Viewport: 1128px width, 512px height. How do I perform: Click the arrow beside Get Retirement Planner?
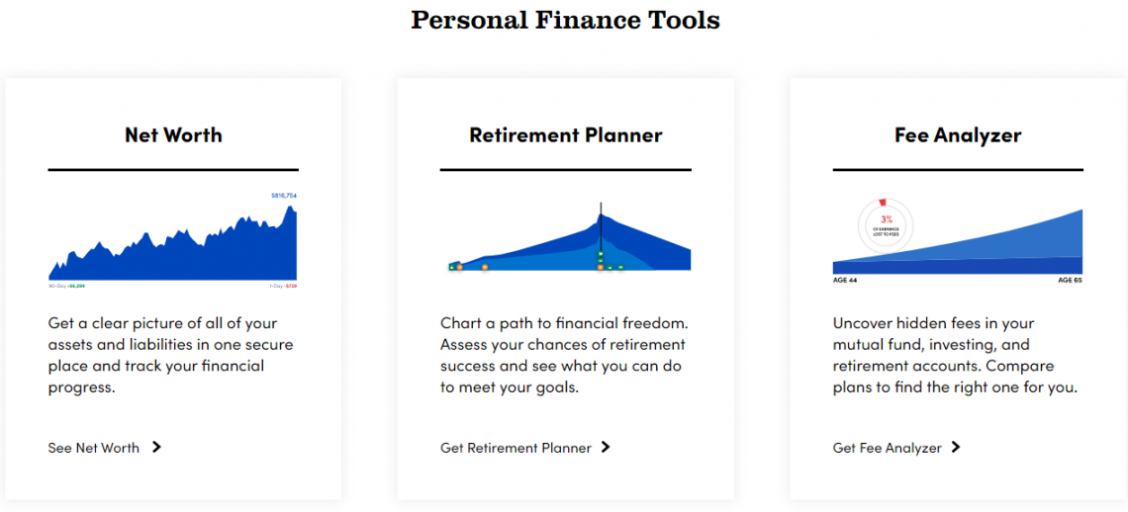click(x=606, y=447)
